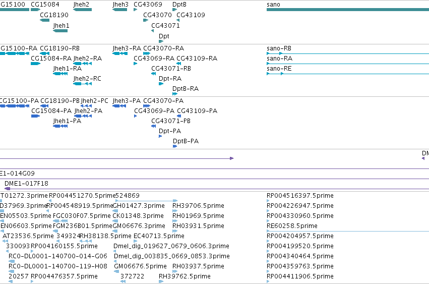Open protein label Jheh3-PA
The image size is (429, 284).
tap(127, 101)
